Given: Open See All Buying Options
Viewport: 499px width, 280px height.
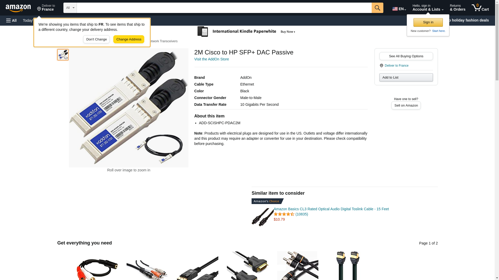Looking at the screenshot, I should [x=406, y=56].
